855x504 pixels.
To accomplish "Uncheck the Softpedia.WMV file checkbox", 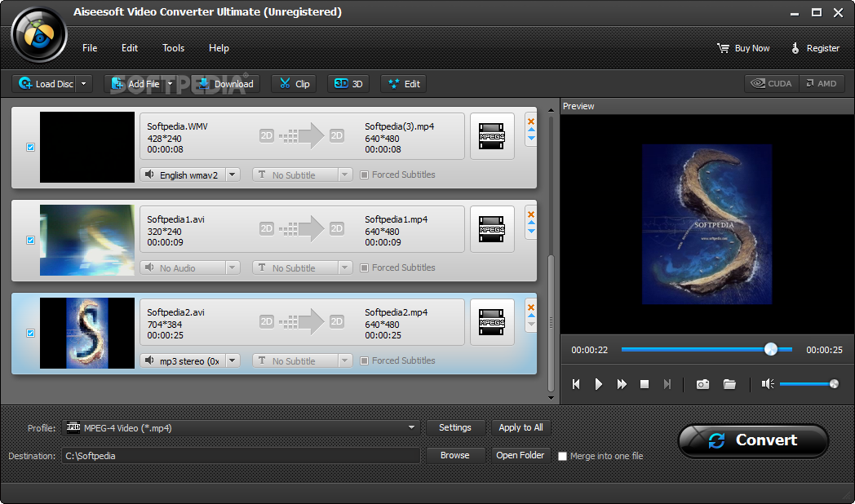I will (30, 147).
